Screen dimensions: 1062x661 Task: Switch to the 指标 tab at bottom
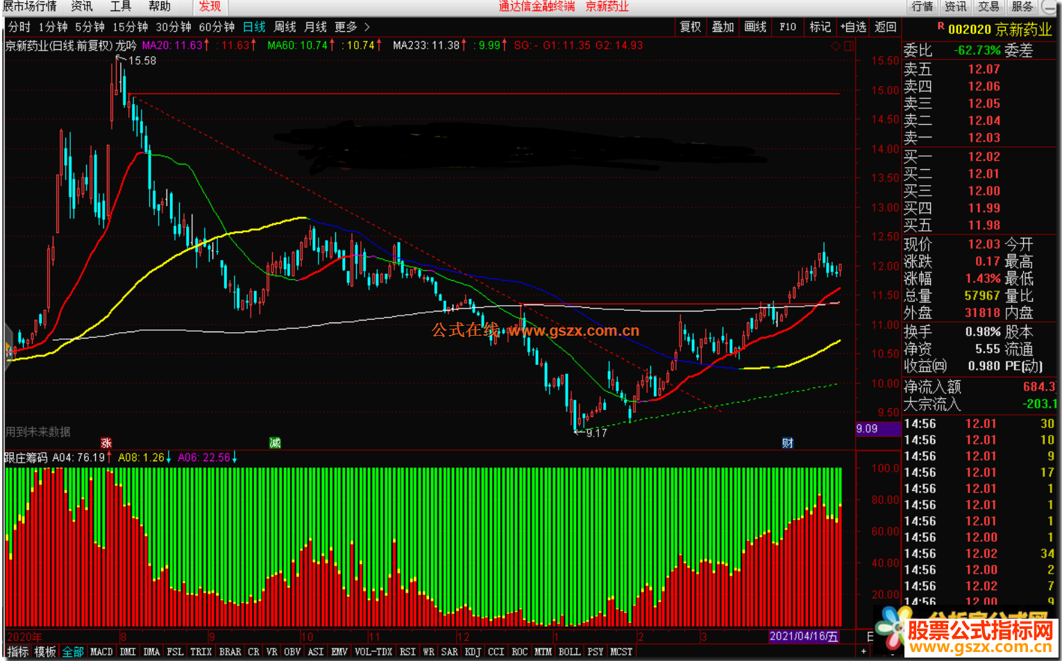pyautogui.click(x=18, y=652)
